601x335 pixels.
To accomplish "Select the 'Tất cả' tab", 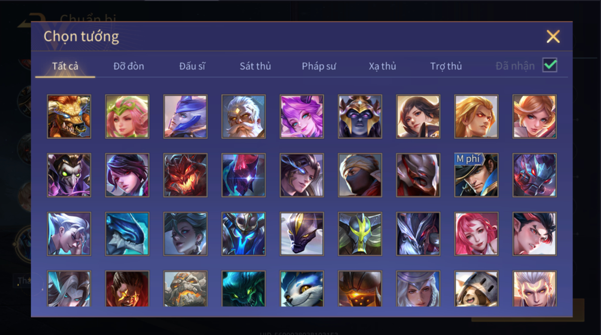I will click(65, 66).
